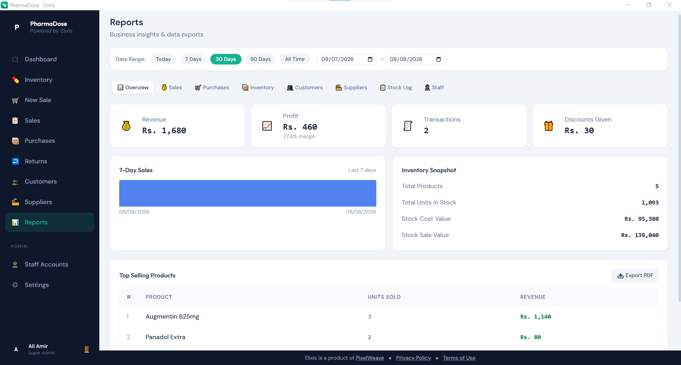Click the Augmentin 625mg product row
Screen dimensions: 681x365
coord(389,316)
